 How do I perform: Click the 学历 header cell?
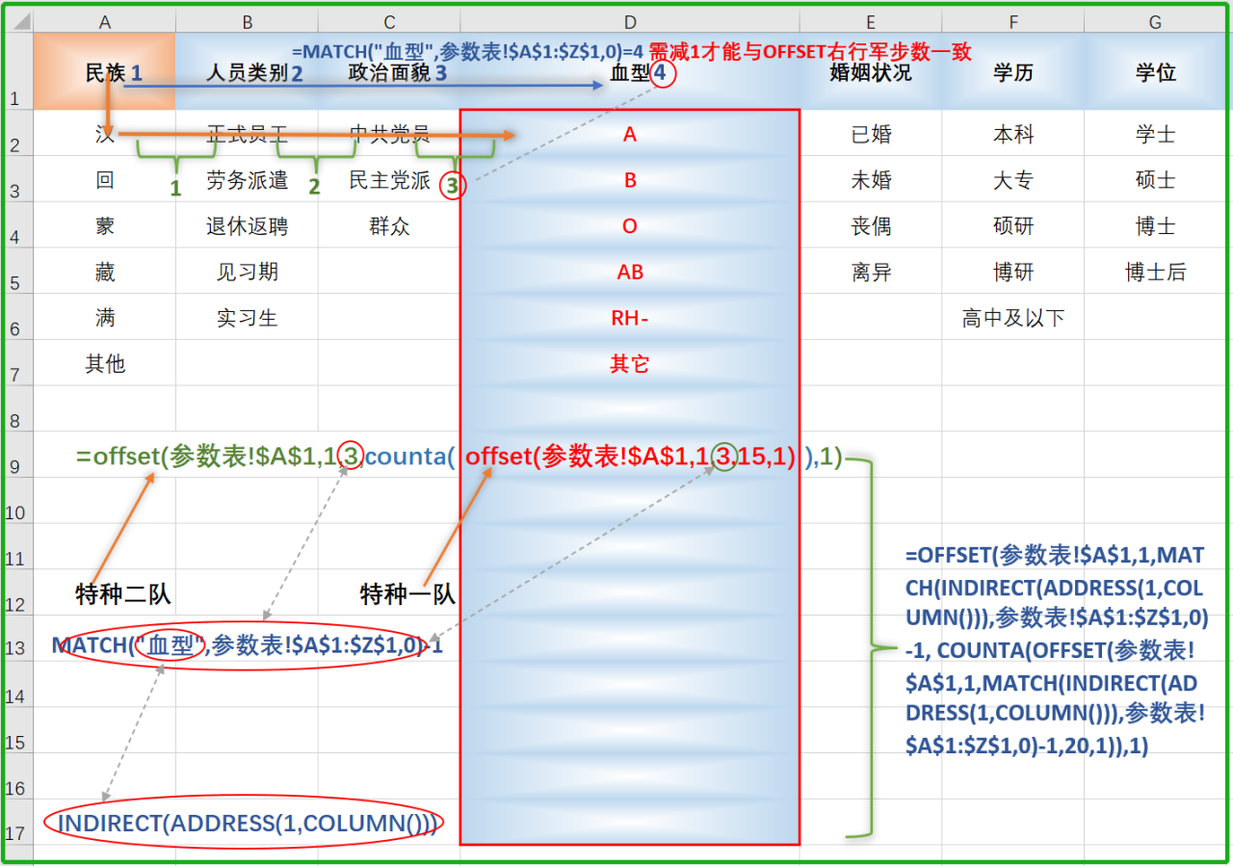coord(1013,72)
